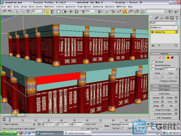Enable the By Angle checkbox
Screen dimensions: 181x136
point(153,69)
